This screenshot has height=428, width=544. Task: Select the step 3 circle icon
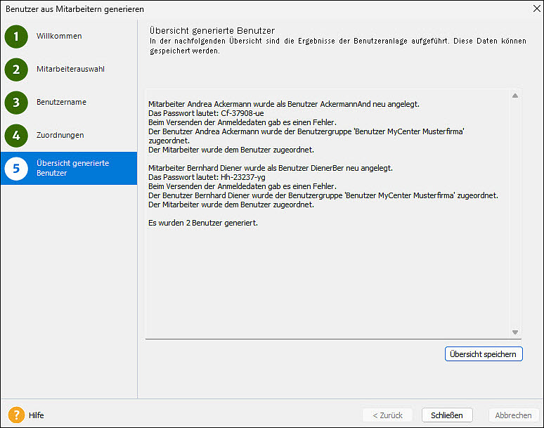pos(16,103)
